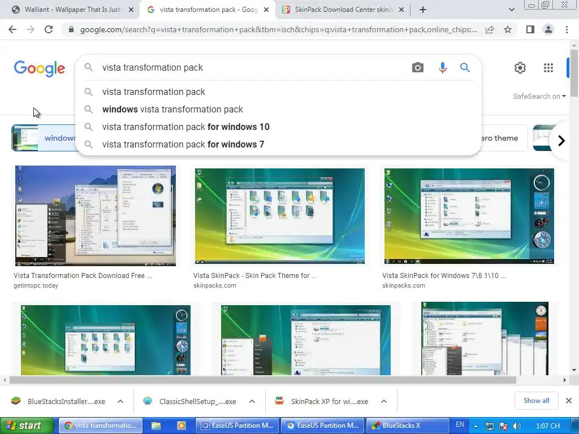579x434 pixels.
Task: Open the Vista SkinPack Skin Pack Theme thumbnail
Action: tap(279, 216)
